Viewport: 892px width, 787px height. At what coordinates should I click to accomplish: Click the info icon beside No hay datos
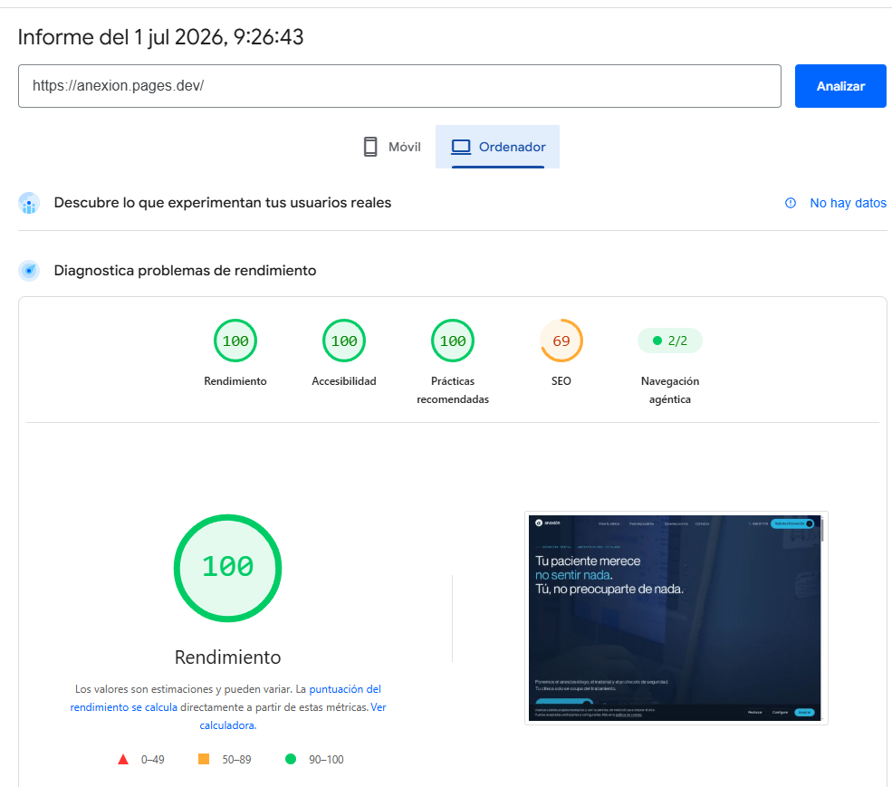click(x=791, y=203)
